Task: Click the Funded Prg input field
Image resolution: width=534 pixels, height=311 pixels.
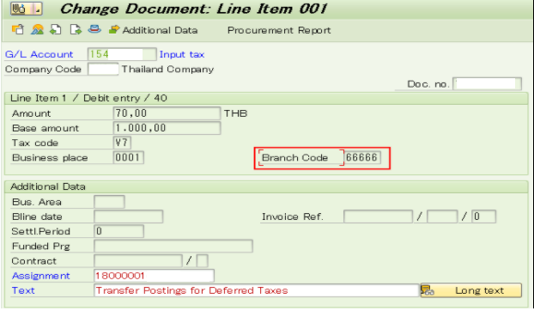Action: coord(173,246)
